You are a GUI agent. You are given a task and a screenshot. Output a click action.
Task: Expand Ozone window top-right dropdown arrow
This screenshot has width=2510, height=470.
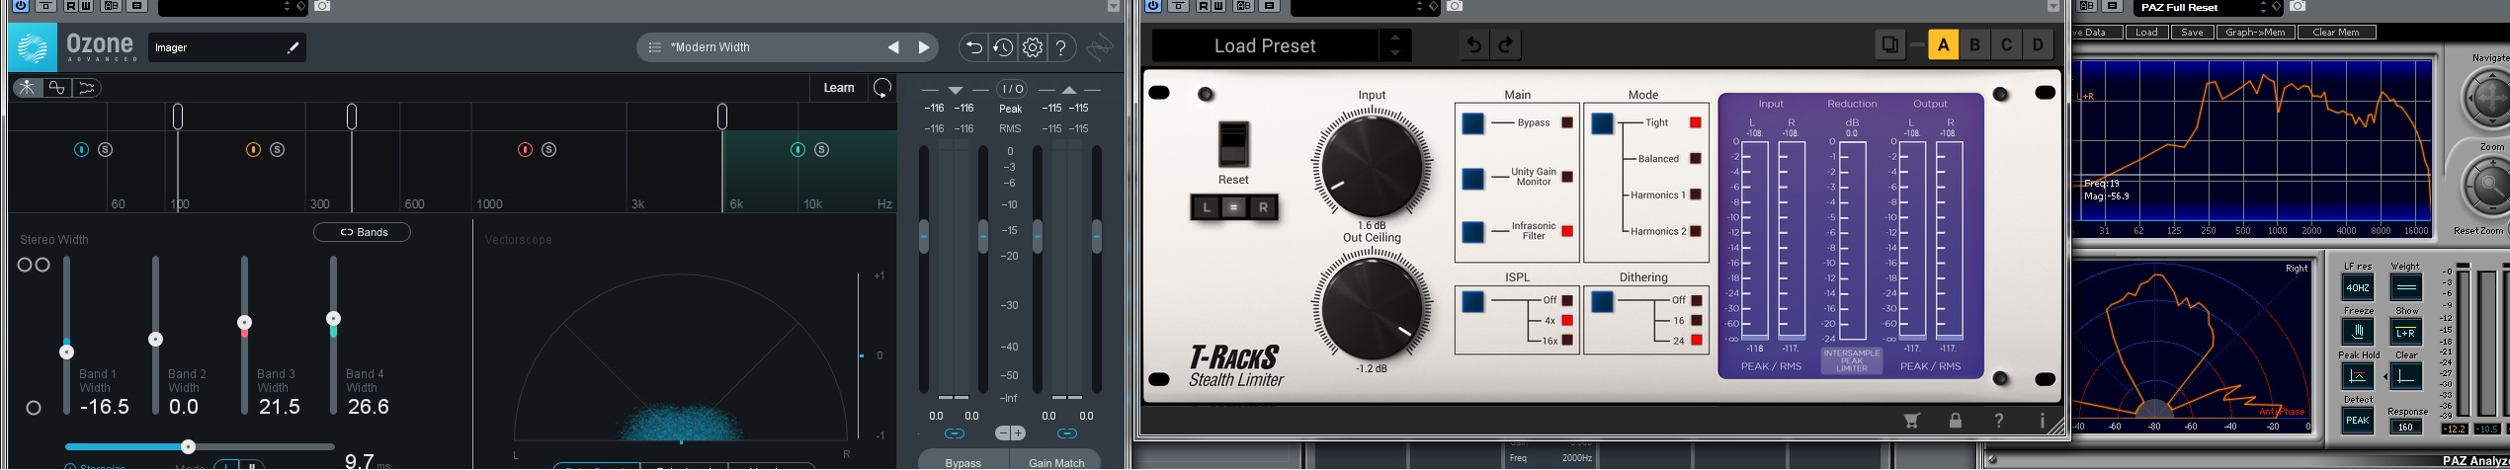(x=1114, y=6)
